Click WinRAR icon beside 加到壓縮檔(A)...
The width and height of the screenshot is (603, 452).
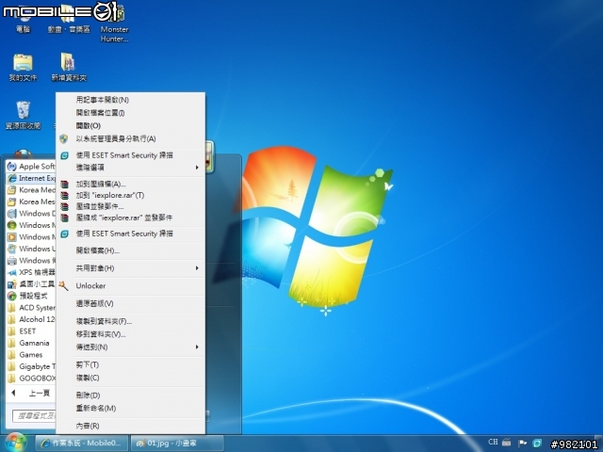65,185
